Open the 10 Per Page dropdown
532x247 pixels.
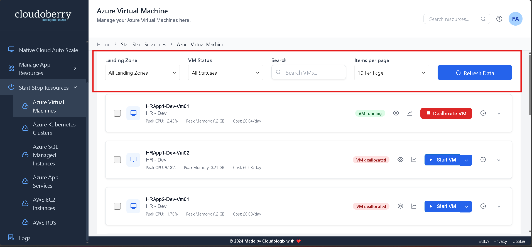392,73
